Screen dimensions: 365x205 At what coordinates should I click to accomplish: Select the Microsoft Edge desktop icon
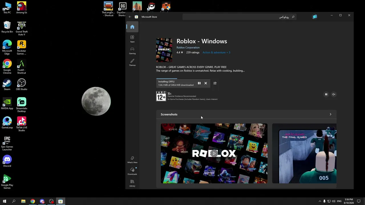tap(7, 48)
